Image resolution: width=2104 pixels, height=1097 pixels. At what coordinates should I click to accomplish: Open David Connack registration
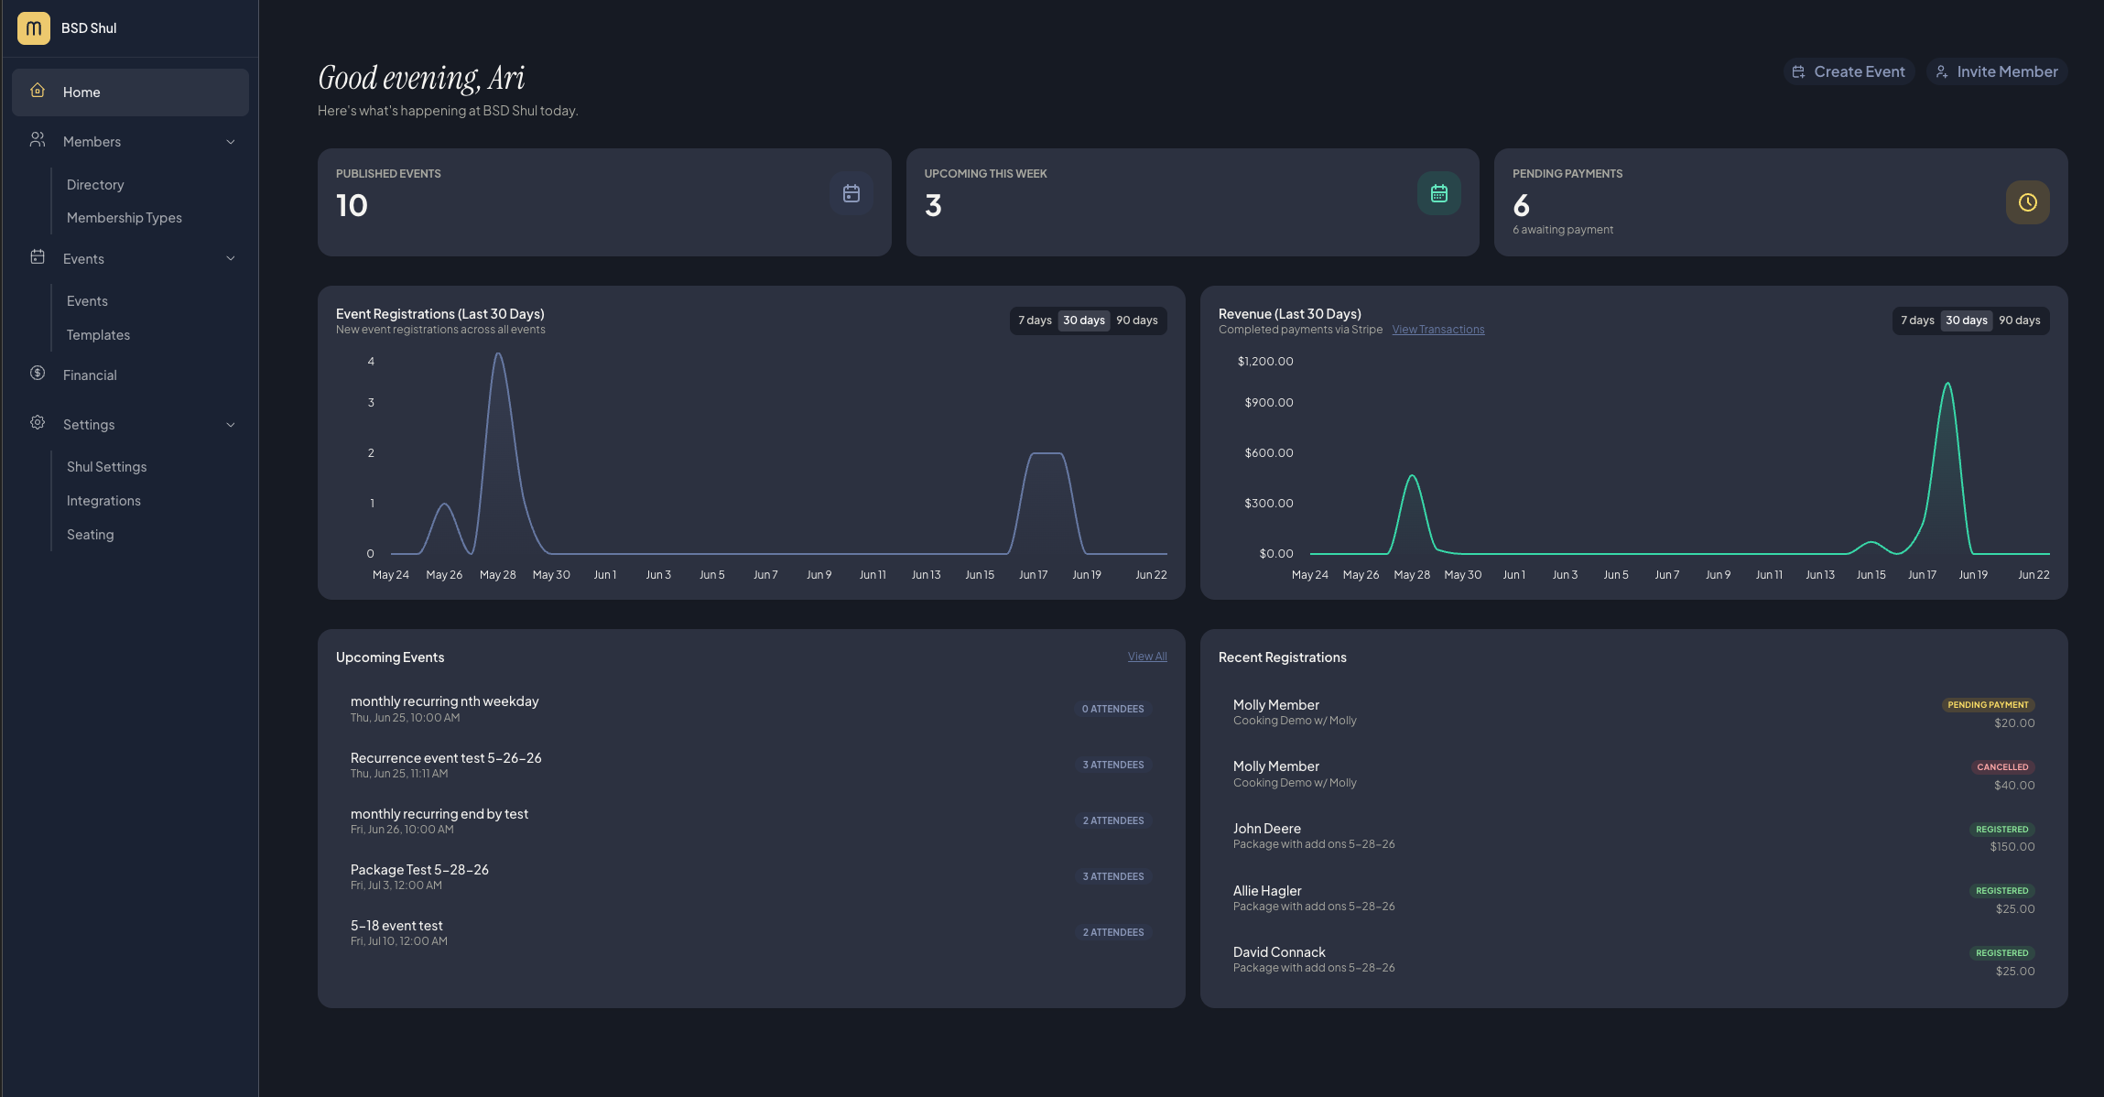1633,960
